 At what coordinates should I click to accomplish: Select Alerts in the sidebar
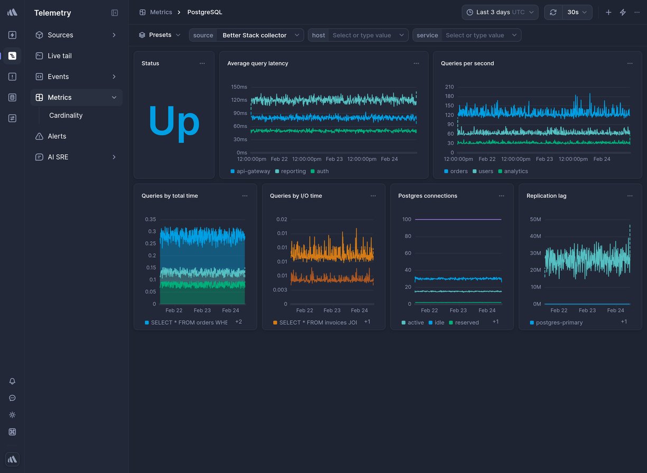tap(56, 136)
